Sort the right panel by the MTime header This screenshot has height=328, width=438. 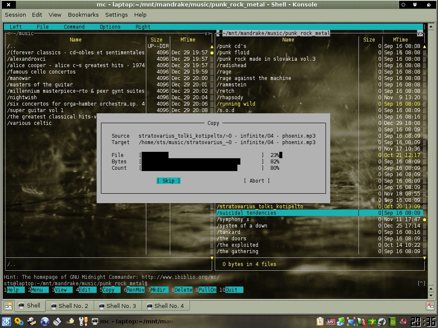pyautogui.click(x=400, y=40)
